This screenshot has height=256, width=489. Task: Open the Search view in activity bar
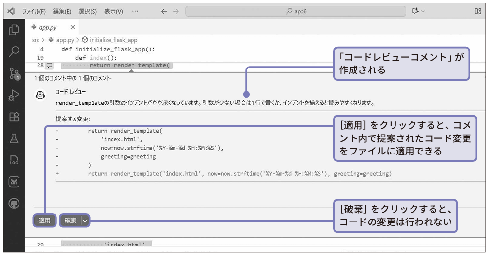pos(14,51)
